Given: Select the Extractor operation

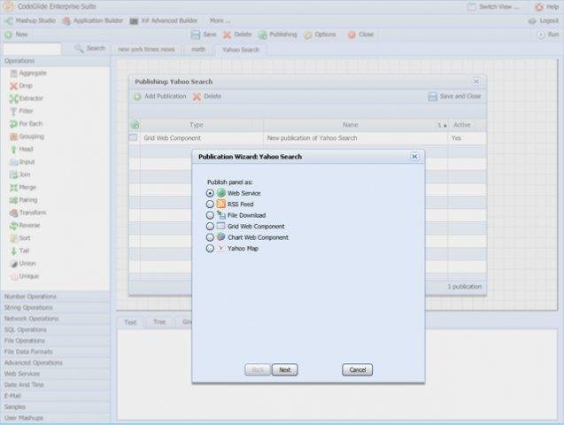Looking at the screenshot, I should coord(27,98).
